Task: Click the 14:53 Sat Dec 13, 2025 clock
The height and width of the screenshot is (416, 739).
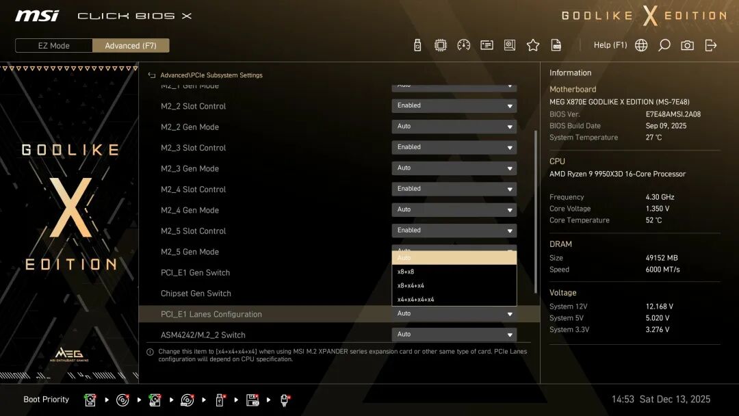Action: point(661,400)
